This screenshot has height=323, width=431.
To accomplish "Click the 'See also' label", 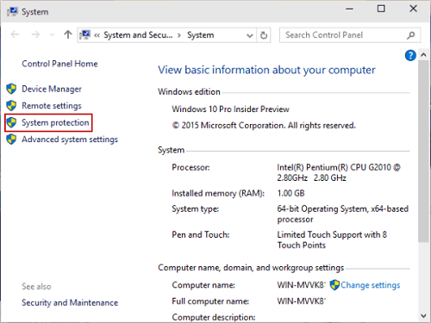I will [36, 286].
